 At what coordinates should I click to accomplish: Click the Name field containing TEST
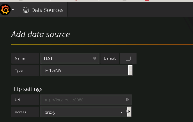click(x=67, y=58)
